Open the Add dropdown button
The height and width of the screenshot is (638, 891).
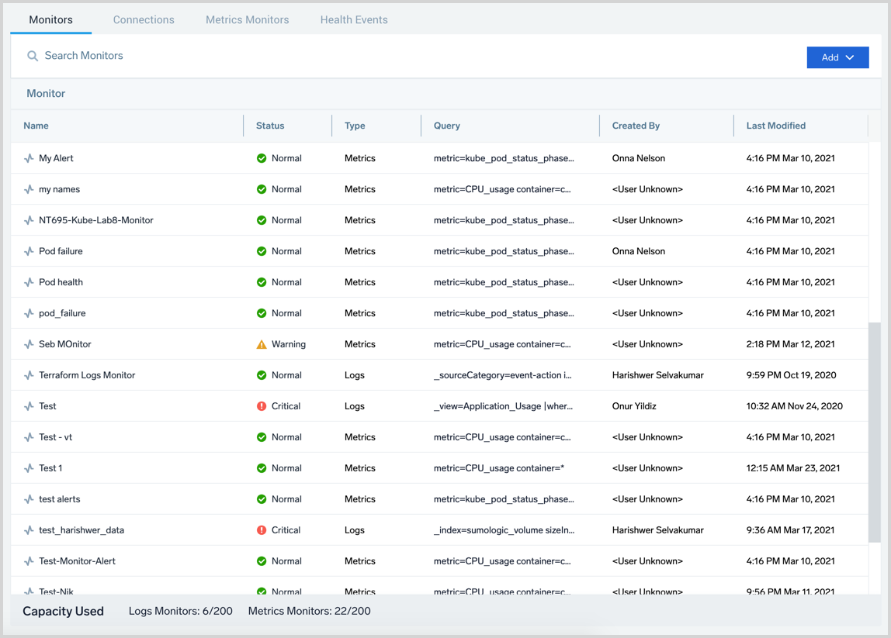pos(837,57)
